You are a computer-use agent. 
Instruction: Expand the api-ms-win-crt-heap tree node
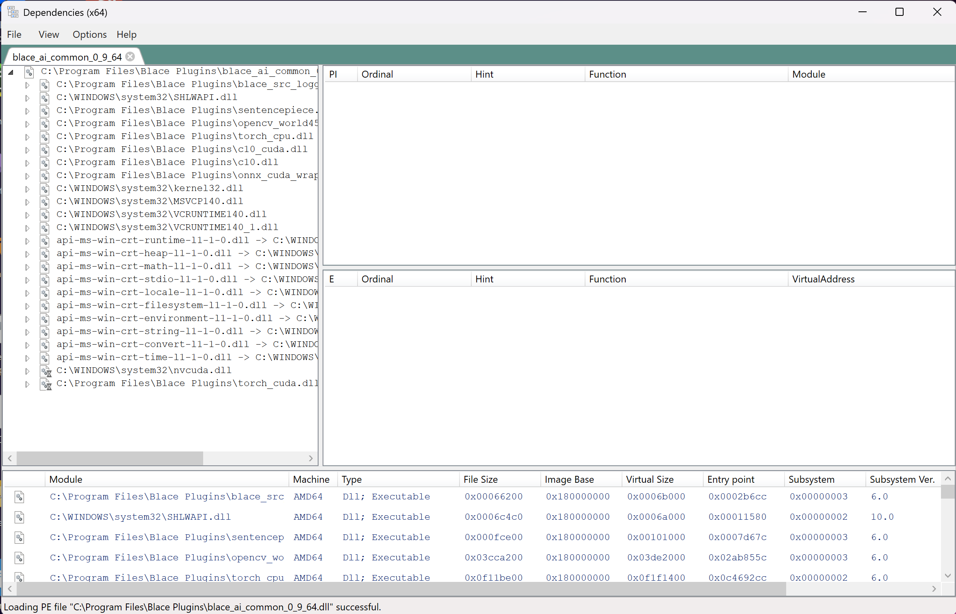[27, 254]
